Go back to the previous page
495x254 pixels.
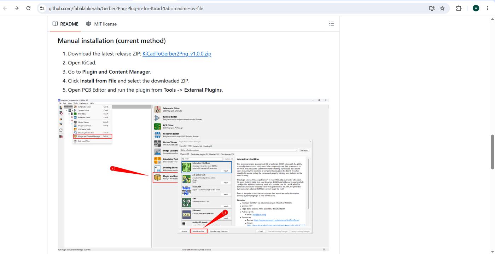[x=5, y=8]
